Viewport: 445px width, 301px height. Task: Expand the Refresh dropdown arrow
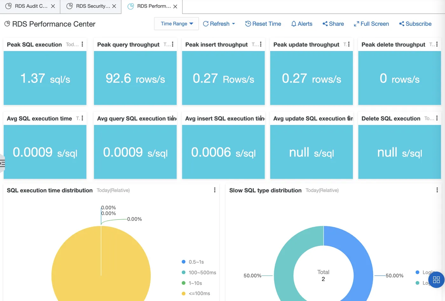click(x=233, y=24)
